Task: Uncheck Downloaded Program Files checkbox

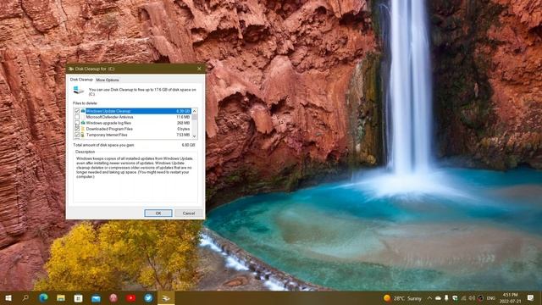Action: 77,129
